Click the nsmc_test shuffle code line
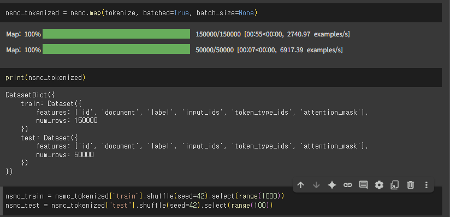Screen dimensions: 450x217 tap(139, 205)
